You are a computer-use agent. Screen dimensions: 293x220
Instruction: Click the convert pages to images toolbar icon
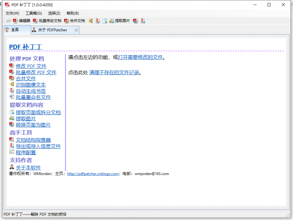135,20
